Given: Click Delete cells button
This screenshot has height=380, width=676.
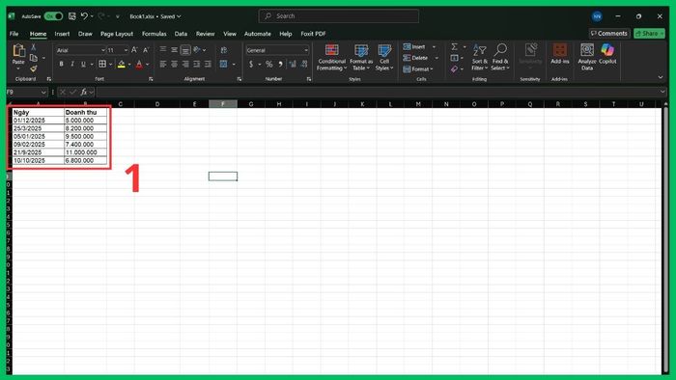Looking at the screenshot, I should (x=415, y=58).
